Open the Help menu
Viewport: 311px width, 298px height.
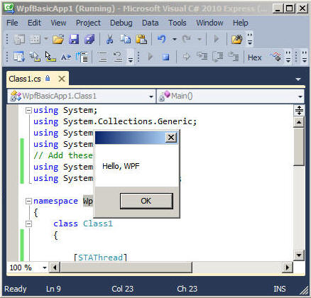[x=241, y=23]
